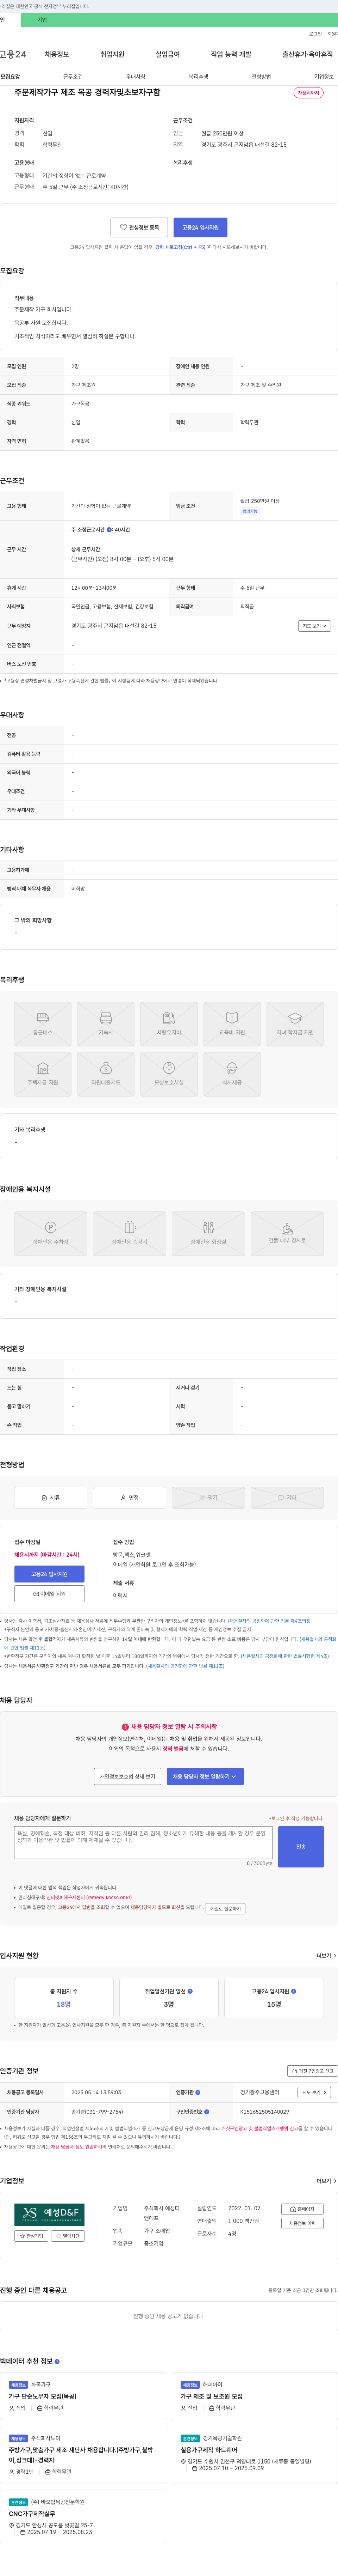Jump to the 근무조건 section tab
This screenshot has height=2576, width=338.
[73, 77]
